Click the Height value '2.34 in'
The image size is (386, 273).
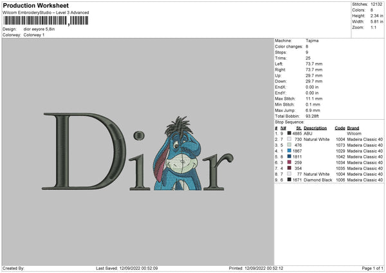(x=376, y=15)
